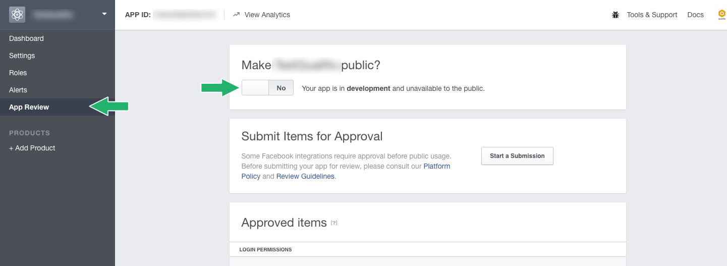Toggle the make app public switch

267,88
